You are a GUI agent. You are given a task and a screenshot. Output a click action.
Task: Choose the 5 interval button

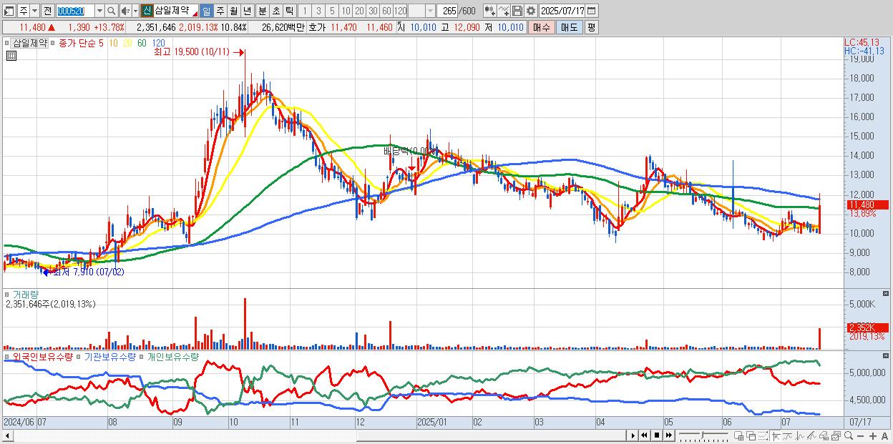pos(332,11)
